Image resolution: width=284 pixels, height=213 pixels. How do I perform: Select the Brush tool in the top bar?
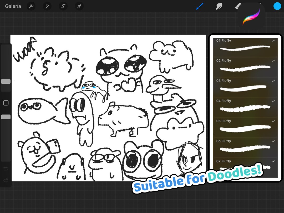click(x=199, y=6)
